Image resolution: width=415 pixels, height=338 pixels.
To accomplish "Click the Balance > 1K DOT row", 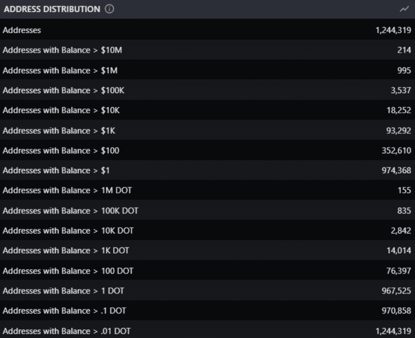I will point(207,250).
